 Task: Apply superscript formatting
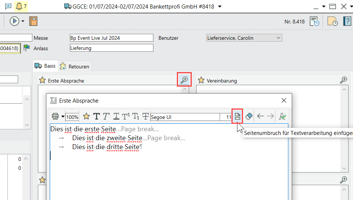click(126, 116)
